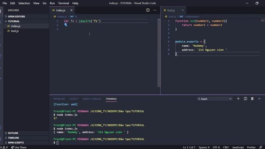Split the index.js editor to the right

click(148, 10)
